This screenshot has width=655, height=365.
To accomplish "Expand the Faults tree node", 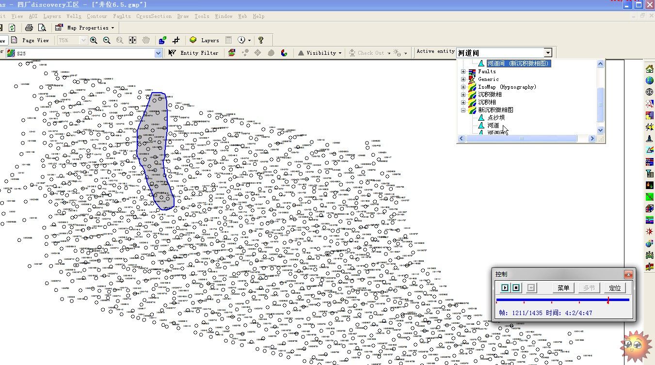I will pos(463,72).
